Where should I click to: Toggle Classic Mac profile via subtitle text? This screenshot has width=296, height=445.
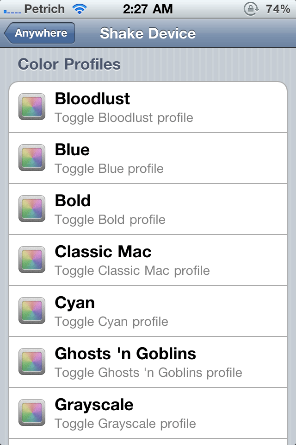[132, 270]
